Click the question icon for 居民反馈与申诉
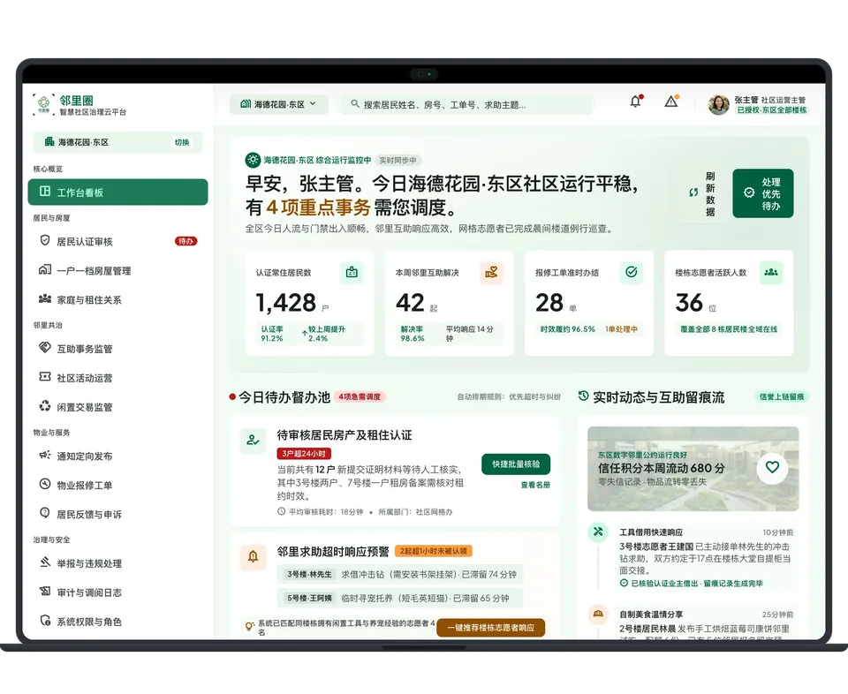This screenshot has width=848, height=694. coord(45,513)
